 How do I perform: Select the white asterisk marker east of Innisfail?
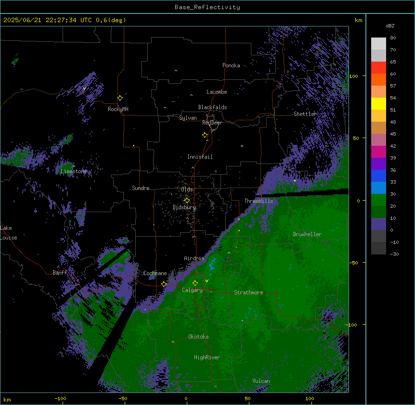(x=242, y=146)
